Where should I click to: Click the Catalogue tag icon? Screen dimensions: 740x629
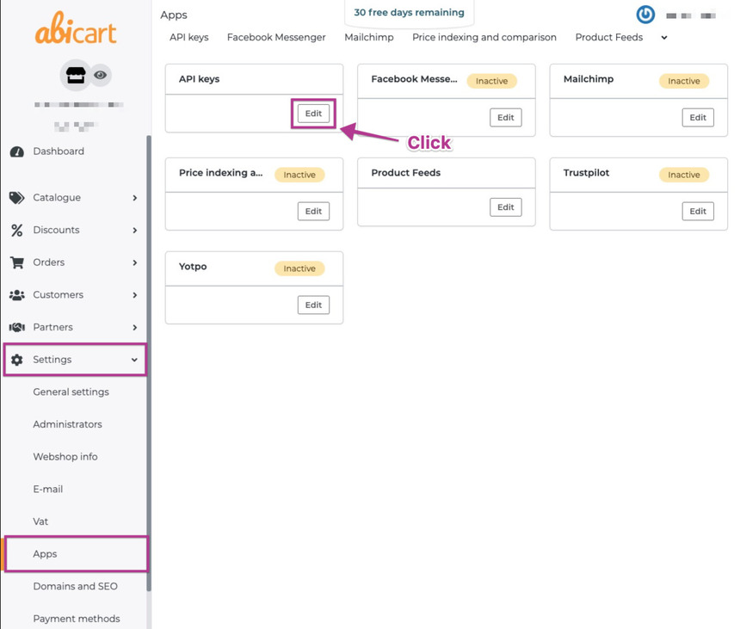coord(16,198)
